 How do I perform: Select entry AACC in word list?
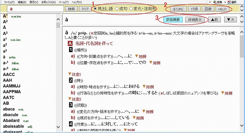click(x=9, y=74)
